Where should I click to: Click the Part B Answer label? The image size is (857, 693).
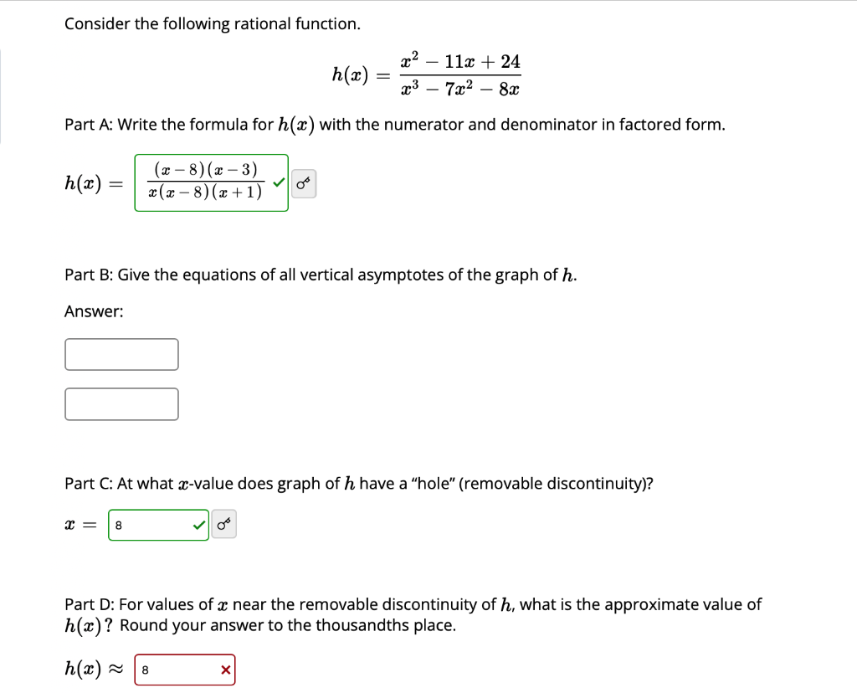93,311
